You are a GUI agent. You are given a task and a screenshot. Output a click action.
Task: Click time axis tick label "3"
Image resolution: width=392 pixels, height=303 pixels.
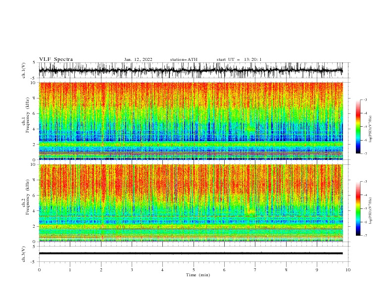(x=132, y=270)
